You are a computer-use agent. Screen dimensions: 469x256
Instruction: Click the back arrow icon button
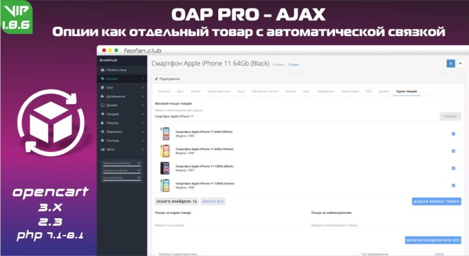(460, 63)
